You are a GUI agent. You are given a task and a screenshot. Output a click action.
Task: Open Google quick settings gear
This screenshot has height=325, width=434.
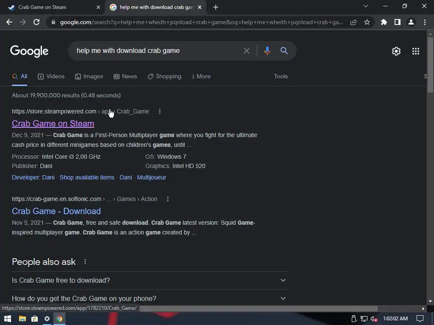pos(396,51)
